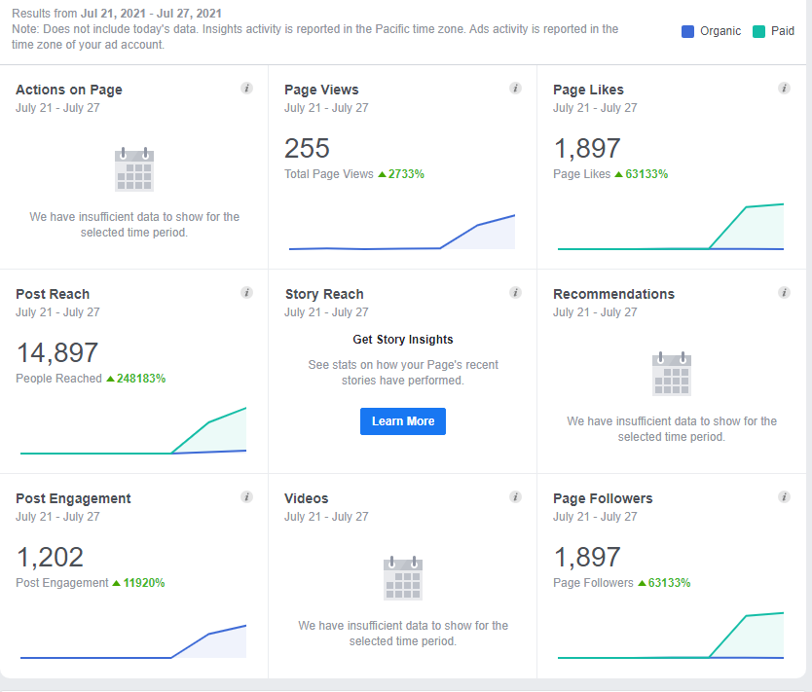Open the Videos card title
This screenshot has height=692, width=812.
(x=306, y=498)
